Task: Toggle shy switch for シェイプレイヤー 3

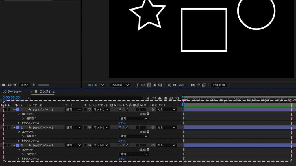Action: pyautogui.click(x=120, y=109)
